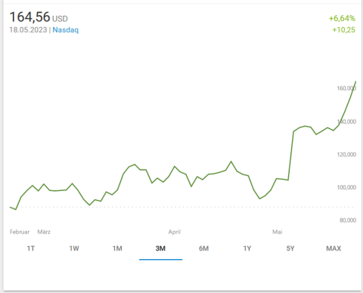Click the März month marker
The height and width of the screenshot is (293, 363).
point(44,232)
